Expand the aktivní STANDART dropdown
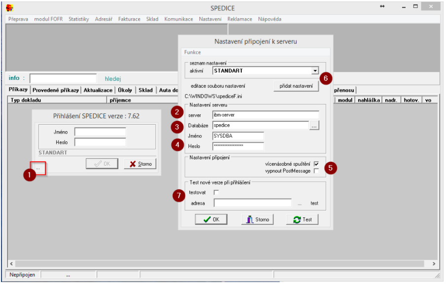Screen dimensions: 447x284 point(315,71)
